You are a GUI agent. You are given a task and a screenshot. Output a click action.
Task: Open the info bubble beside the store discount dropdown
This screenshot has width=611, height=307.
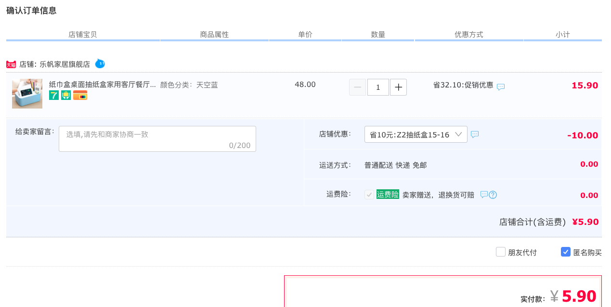pyautogui.click(x=475, y=135)
